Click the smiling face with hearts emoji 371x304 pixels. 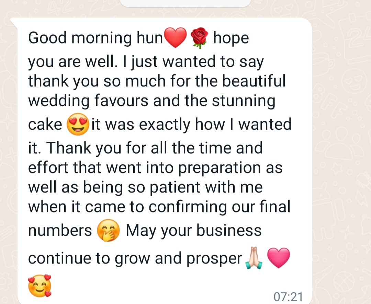[x=40, y=285]
